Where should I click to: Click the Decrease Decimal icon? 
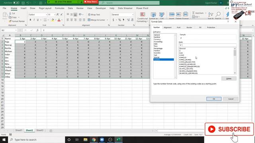point(132,20)
